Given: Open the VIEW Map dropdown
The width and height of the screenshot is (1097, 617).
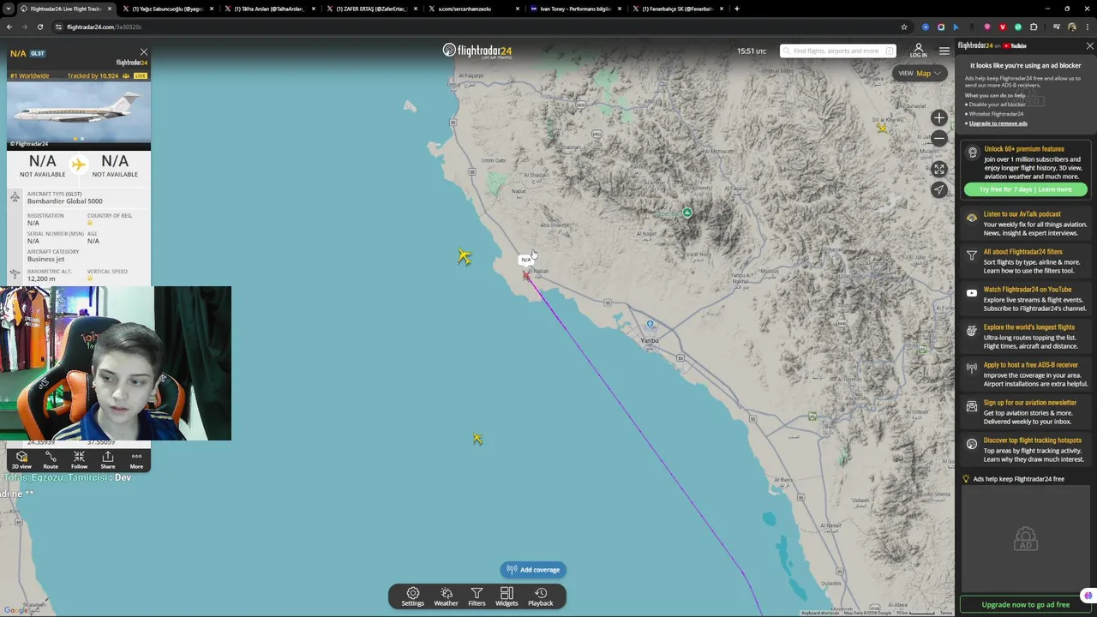Looking at the screenshot, I should (919, 74).
